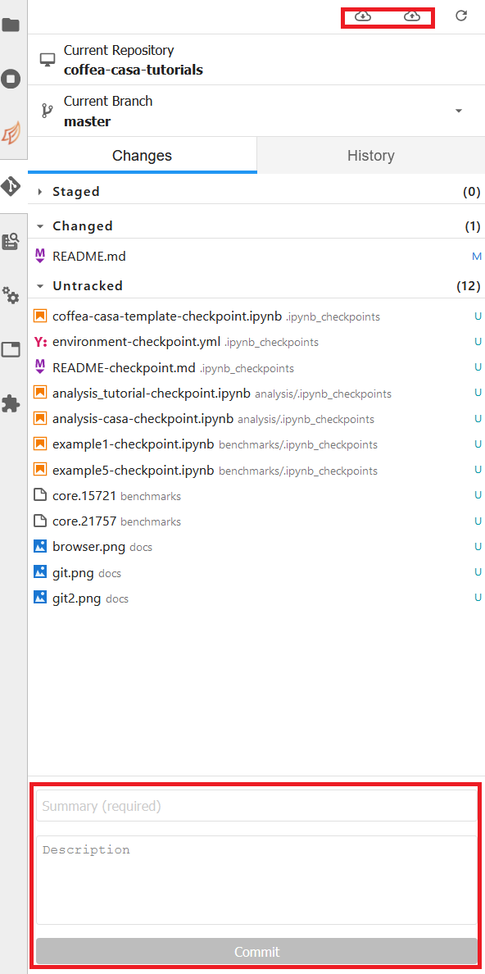Select analysis_tutorial-checkpoint.ipynb file
The height and width of the screenshot is (974, 485).
click(256, 394)
